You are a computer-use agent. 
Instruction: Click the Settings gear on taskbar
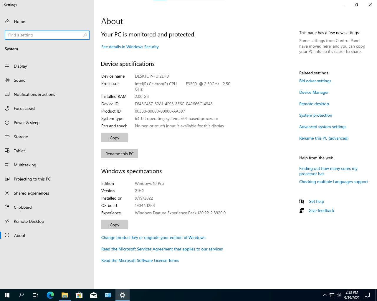click(x=123, y=295)
